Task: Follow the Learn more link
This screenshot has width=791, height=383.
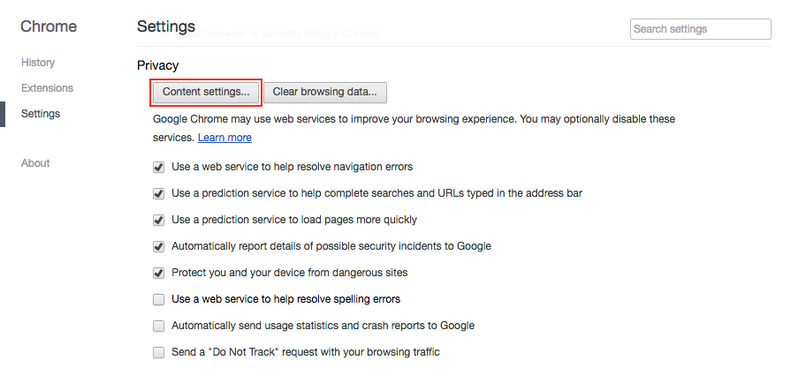Action: (224, 138)
